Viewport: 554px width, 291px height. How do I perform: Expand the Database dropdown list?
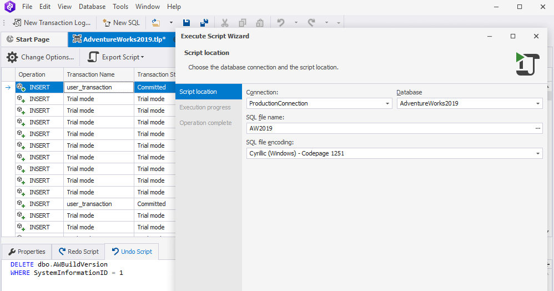point(537,103)
